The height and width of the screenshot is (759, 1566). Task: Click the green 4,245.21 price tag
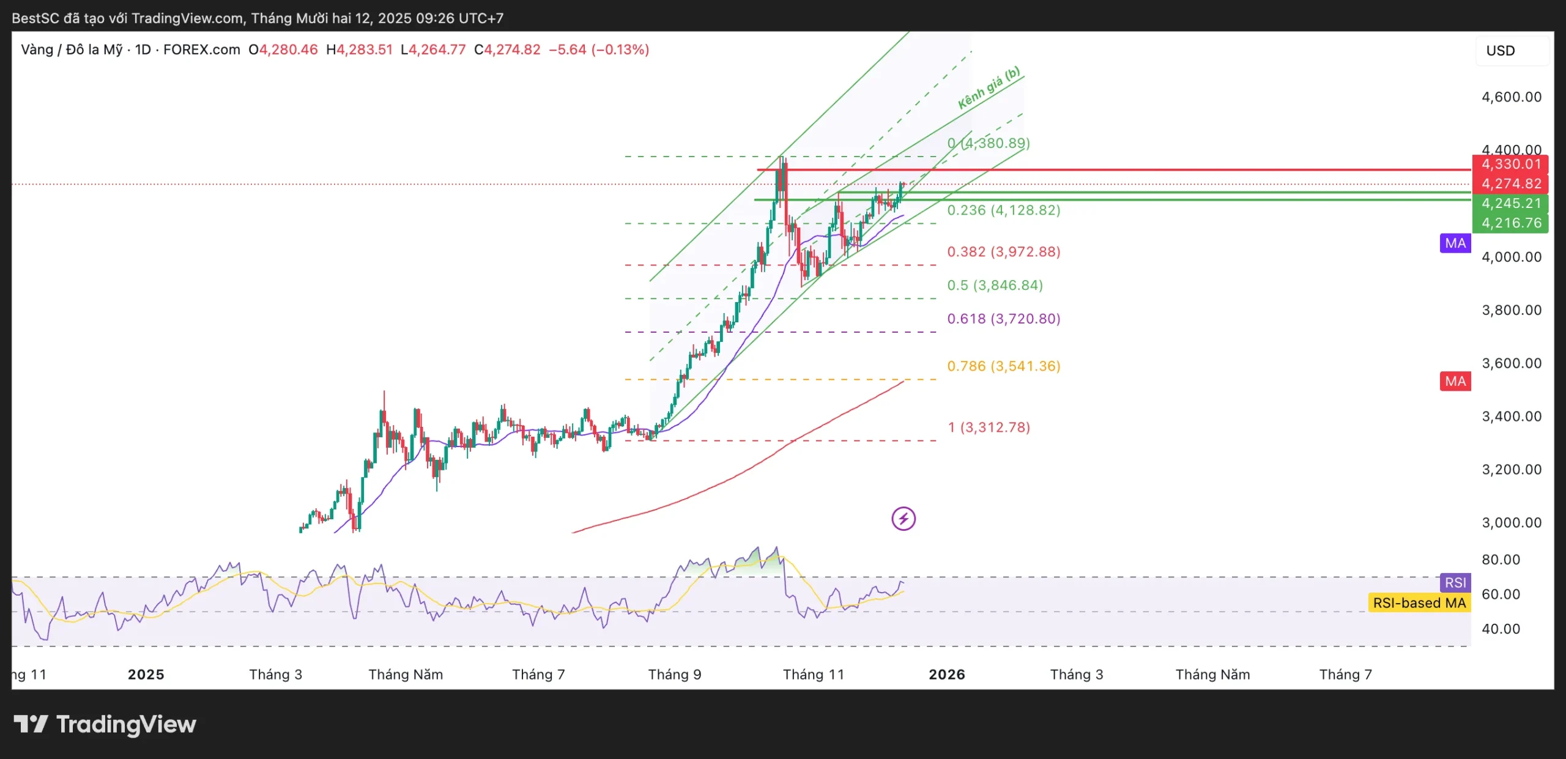pos(1510,203)
